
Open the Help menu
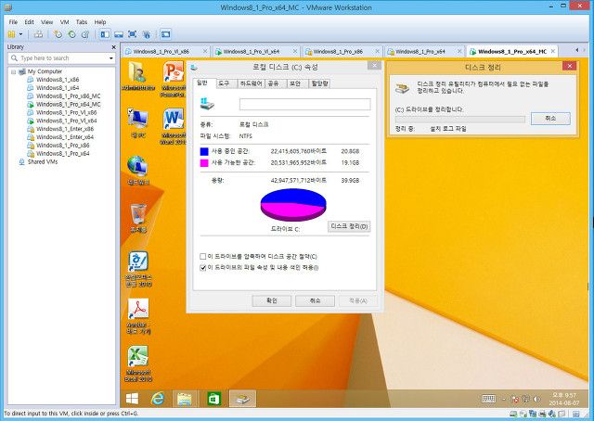point(100,22)
